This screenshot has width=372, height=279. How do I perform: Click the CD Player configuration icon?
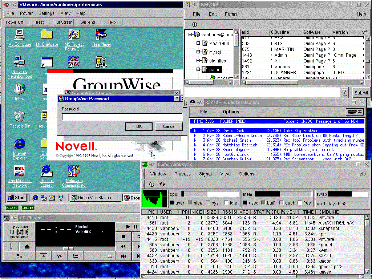point(76,256)
